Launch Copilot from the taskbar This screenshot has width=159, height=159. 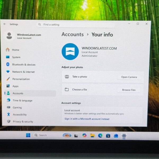click(x=84, y=135)
